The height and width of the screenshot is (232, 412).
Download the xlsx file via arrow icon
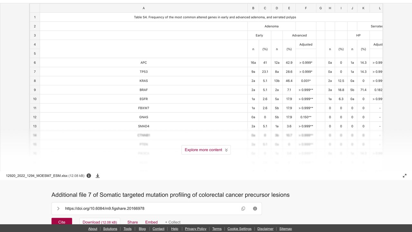98,176
